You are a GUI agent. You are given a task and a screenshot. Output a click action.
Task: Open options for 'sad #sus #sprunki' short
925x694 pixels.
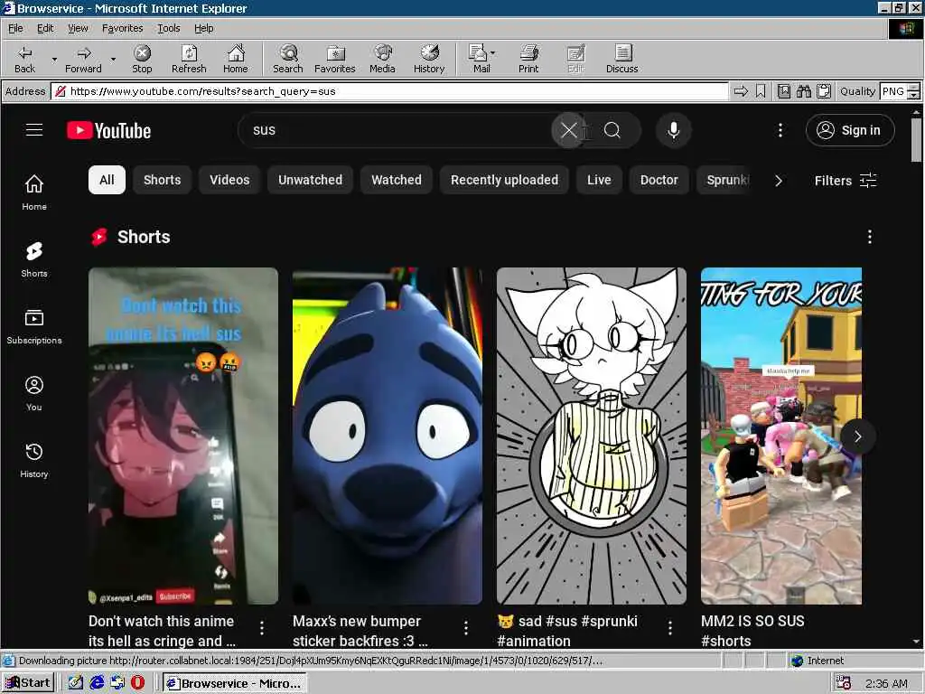[x=670, y=627]
